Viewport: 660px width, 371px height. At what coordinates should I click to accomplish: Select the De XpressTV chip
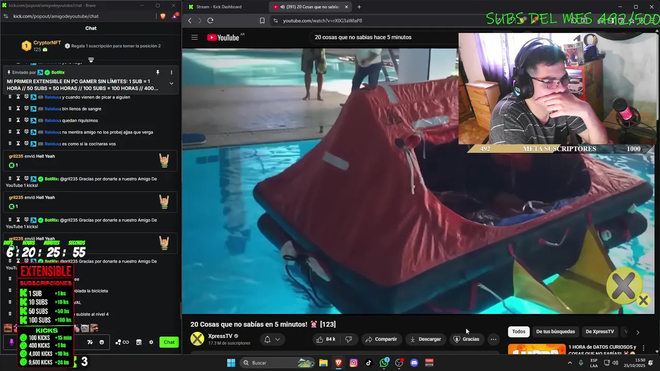[x=600, y=332]
